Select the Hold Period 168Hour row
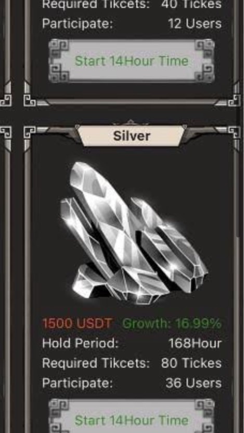The image size is (244, 433). [132, 343]
